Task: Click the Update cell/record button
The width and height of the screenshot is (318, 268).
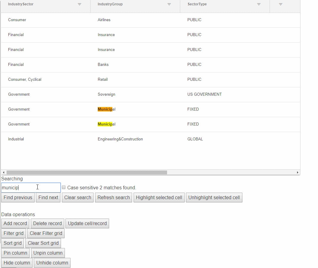Action: pyautogui.click(x=87, y=223)
